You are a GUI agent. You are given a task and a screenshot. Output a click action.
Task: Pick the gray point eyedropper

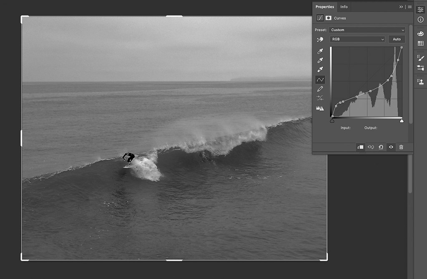click(x=320, y=60)
